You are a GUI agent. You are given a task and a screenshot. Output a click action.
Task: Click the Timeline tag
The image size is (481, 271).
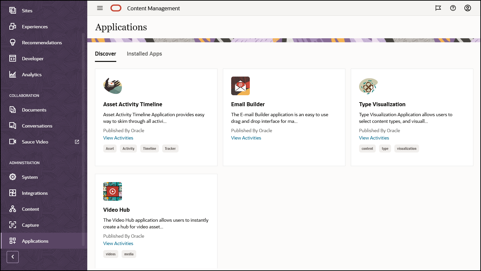(150, 148)
